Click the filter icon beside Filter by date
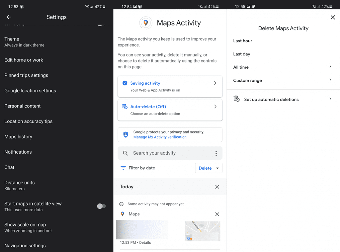340x252 pixels. (123, 168)
